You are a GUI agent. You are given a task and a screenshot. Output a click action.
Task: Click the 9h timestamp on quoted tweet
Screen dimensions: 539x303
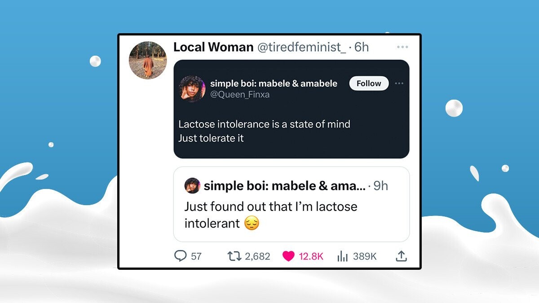(x=381, y=186)
